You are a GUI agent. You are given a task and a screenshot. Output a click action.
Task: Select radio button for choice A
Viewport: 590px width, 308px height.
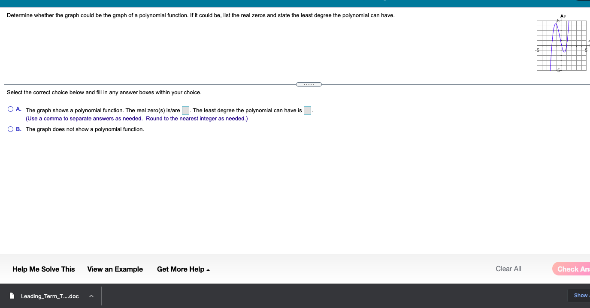point(10,109)
